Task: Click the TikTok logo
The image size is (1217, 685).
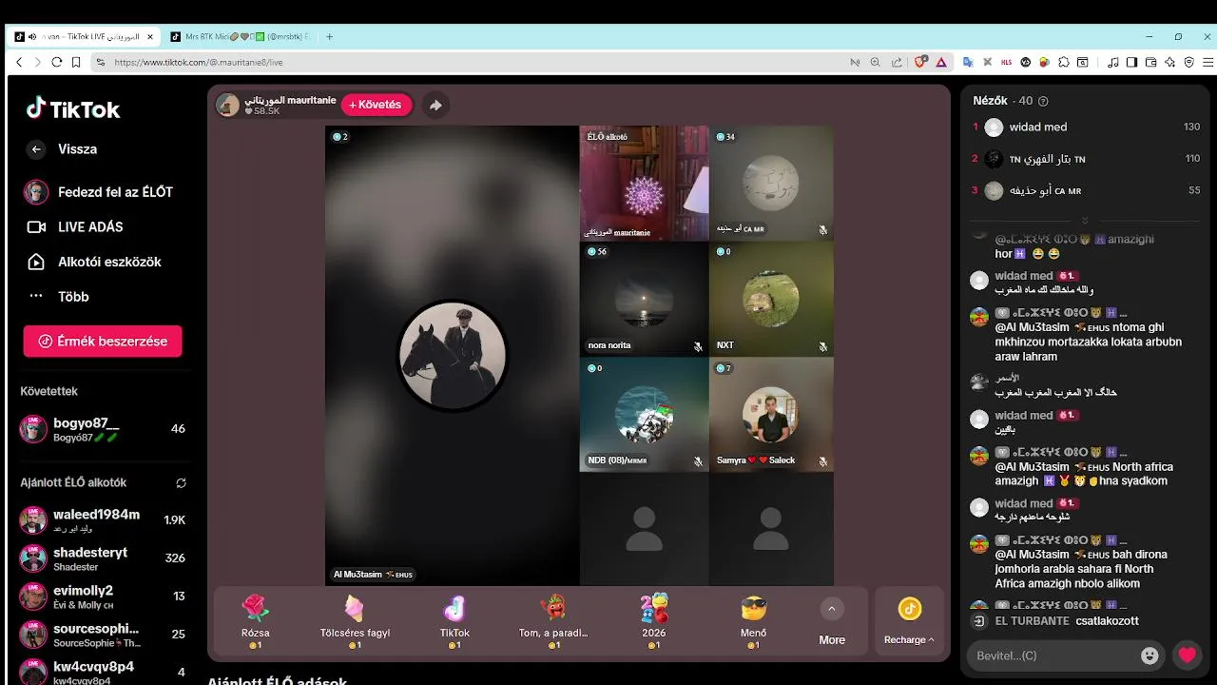Action: pyautogui.click(x=73, y=108)
